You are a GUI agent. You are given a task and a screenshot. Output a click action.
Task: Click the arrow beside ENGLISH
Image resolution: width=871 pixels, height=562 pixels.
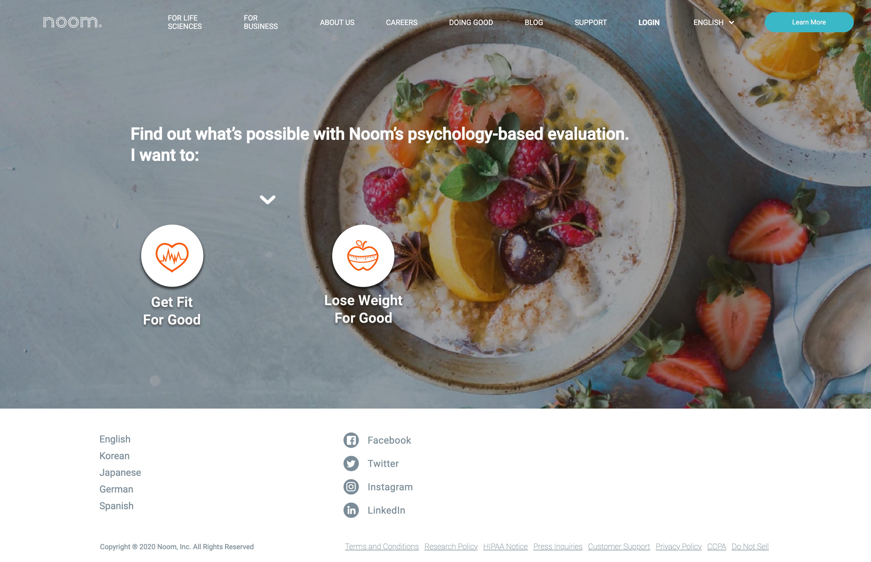(x=731, y=23)
